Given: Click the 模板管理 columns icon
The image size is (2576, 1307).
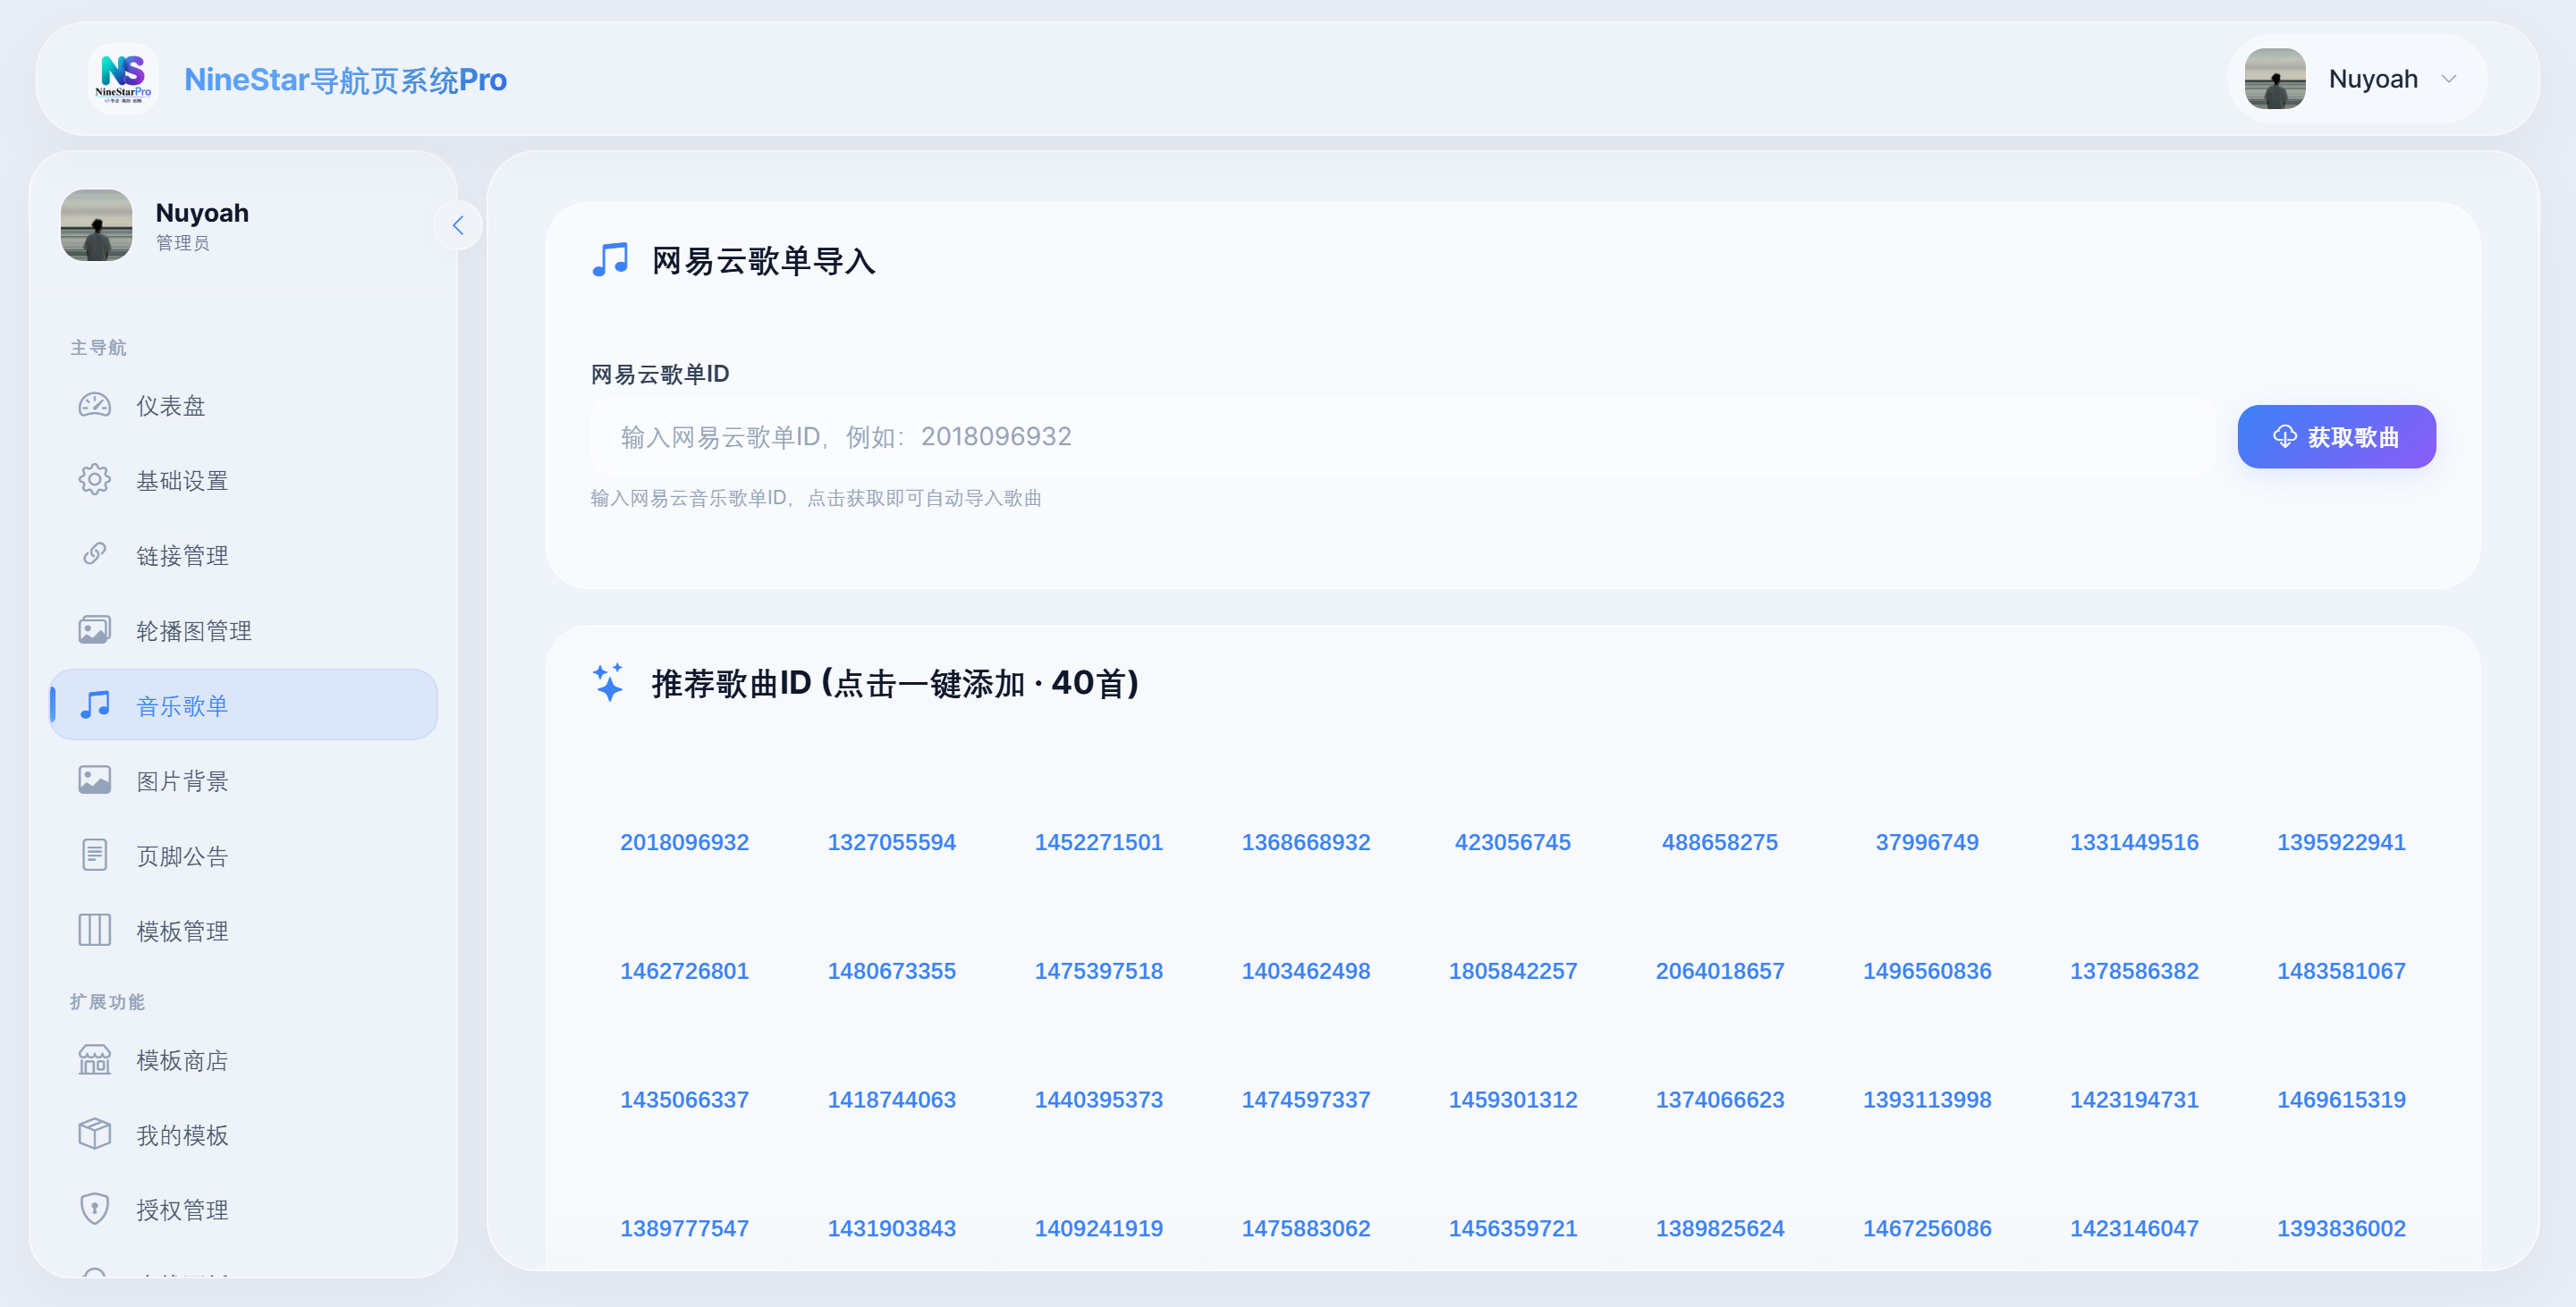Looking at the screenshot, I should [95, 931].
